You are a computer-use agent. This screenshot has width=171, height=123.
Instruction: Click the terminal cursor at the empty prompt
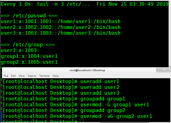click(x=82, y=120)
